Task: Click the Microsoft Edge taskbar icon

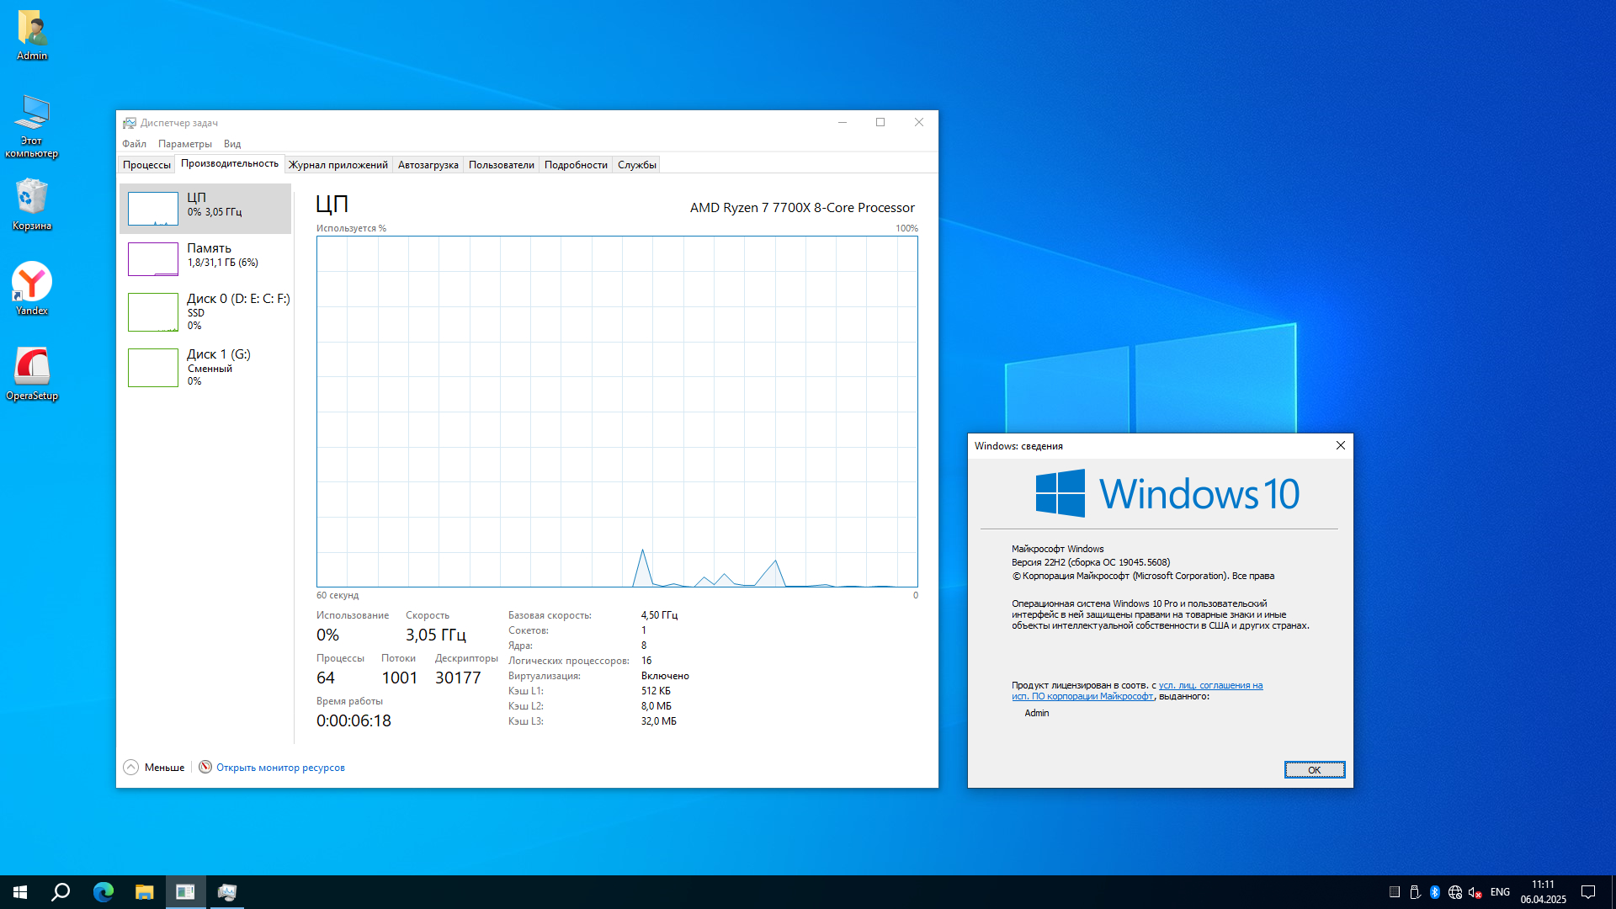Action: click(103, 892)
